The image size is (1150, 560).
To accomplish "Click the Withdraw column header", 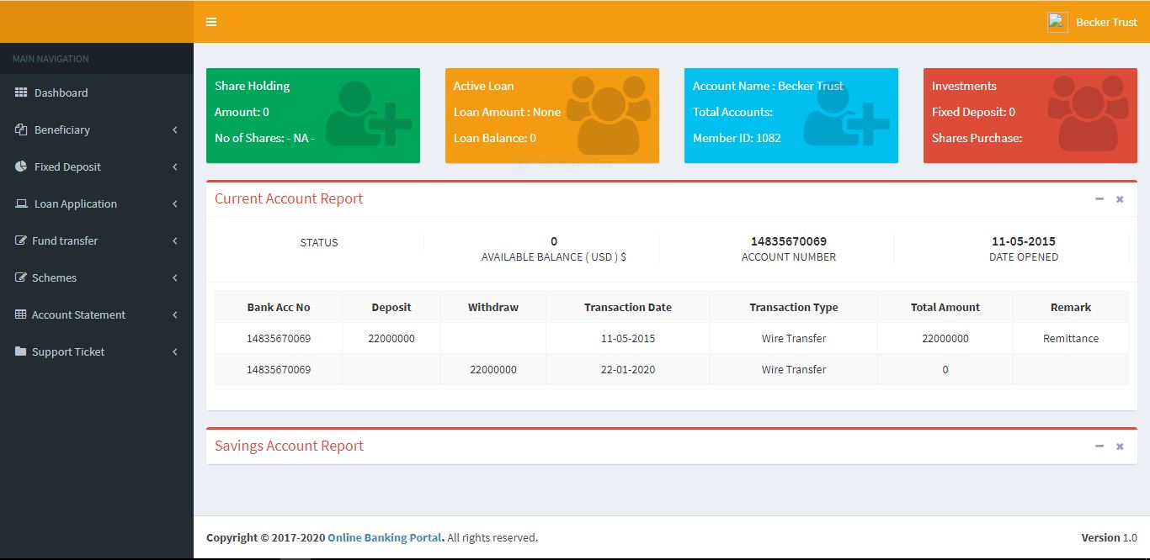I will coord(493,307).
